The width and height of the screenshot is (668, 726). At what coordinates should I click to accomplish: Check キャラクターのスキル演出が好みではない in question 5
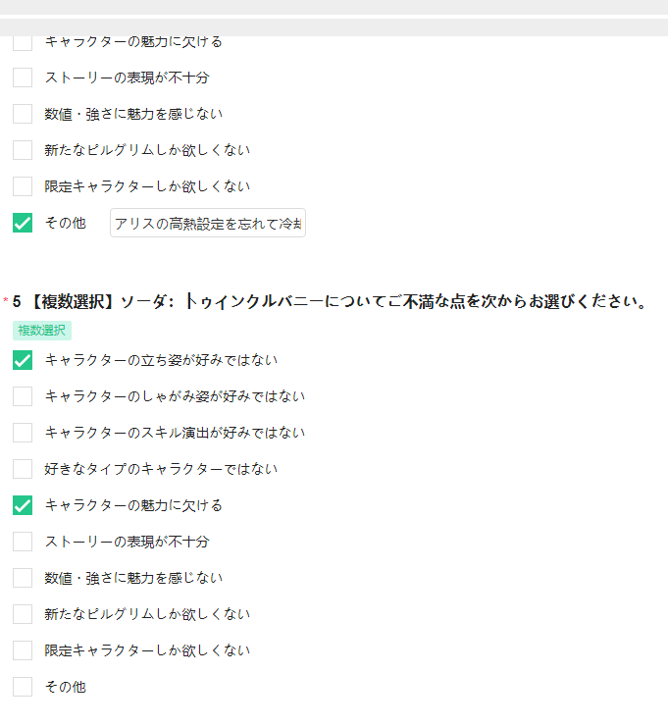[23, 433]
